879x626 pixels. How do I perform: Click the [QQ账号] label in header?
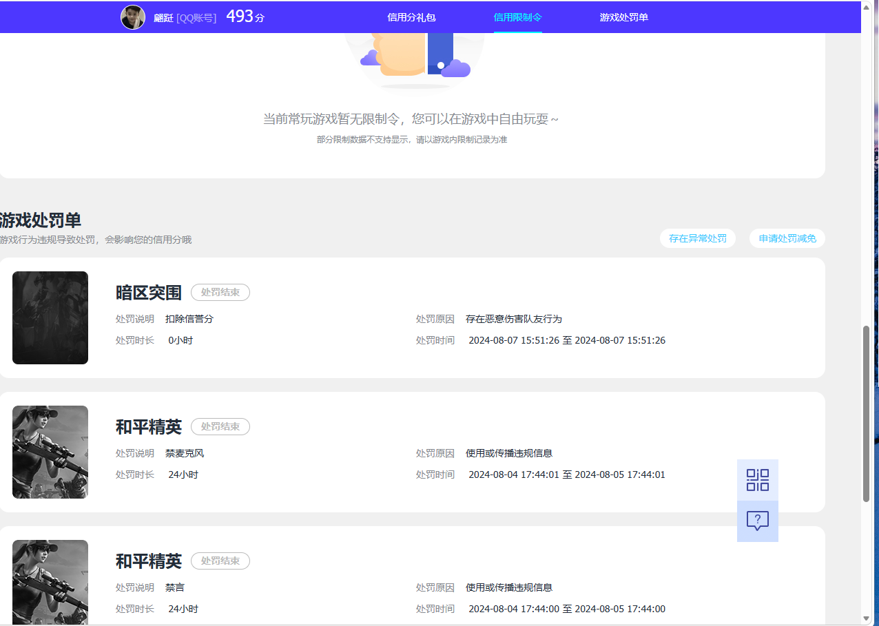point(196,18)
